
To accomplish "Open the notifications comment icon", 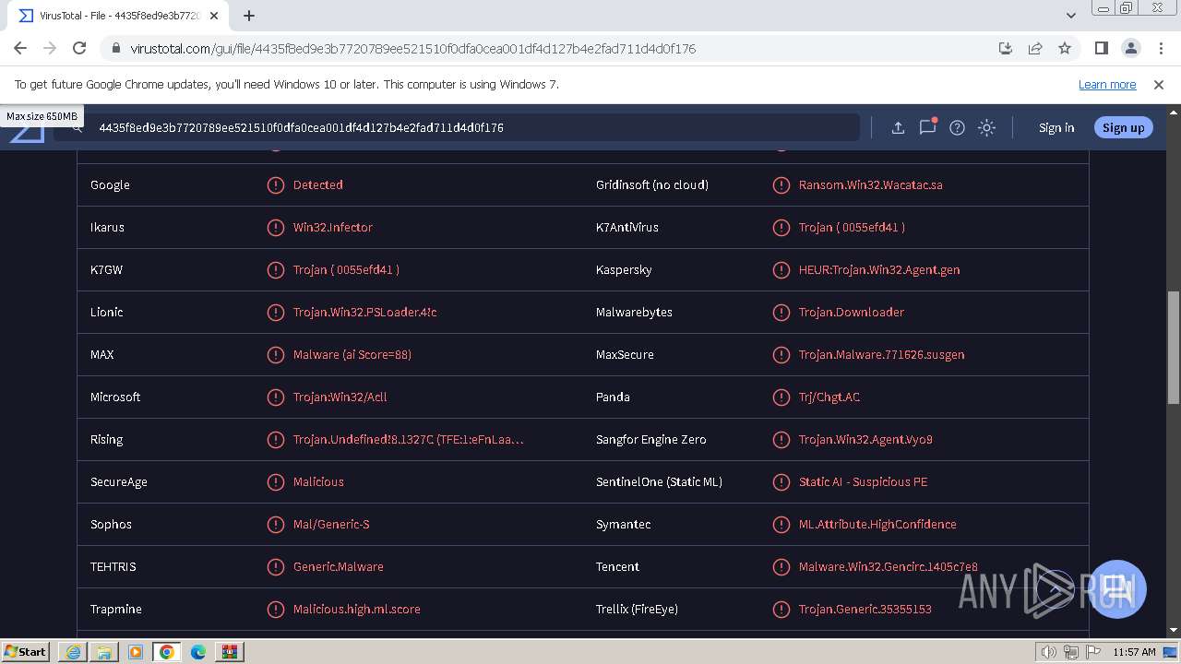I will [x=927, y=127].
